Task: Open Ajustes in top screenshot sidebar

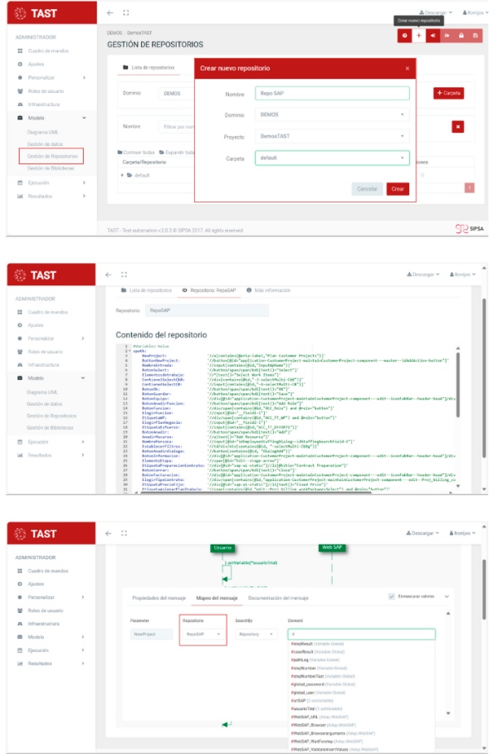Action: click(36, 64)
